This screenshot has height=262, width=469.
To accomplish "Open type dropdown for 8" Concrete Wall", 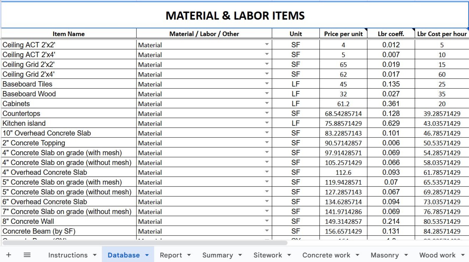I will coord(267,221).
